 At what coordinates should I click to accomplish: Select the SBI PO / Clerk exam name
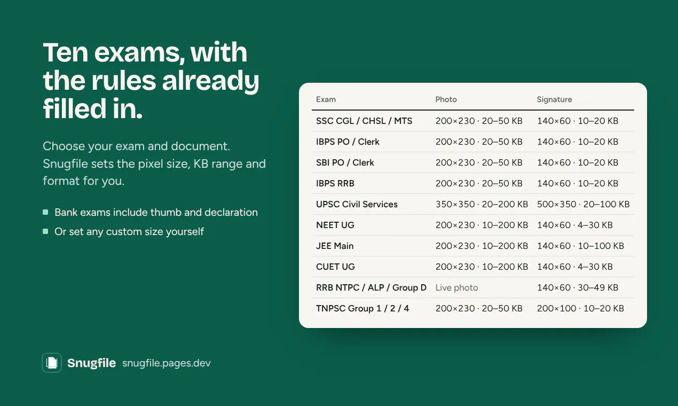click(345, 162)
